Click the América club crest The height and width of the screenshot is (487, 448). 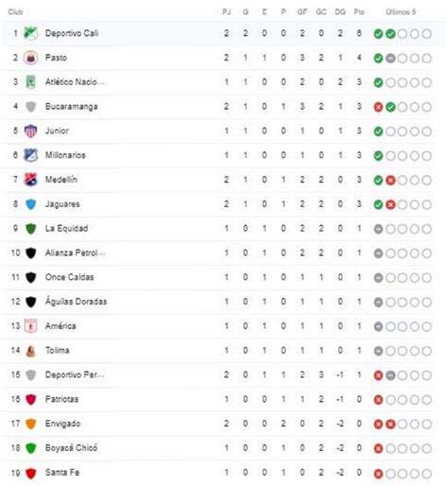pos(31,326)
